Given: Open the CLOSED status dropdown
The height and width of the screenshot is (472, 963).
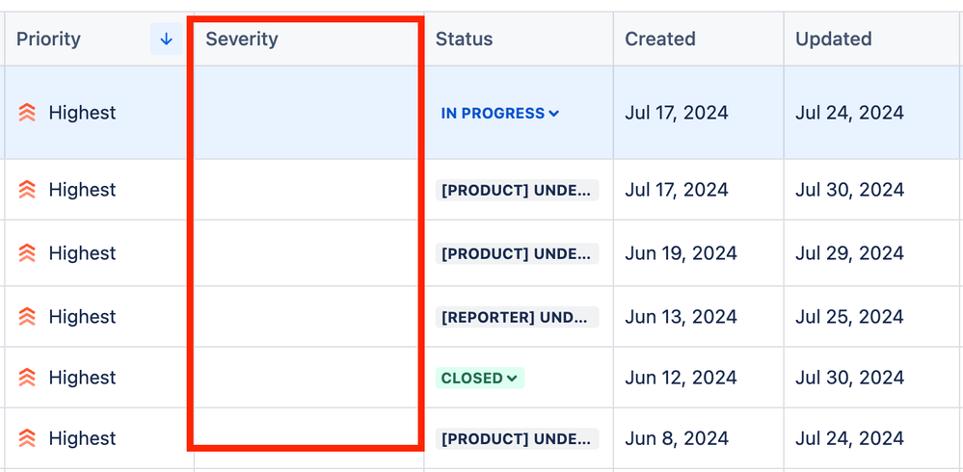Looking at the screenshot, I should point(480,379).
